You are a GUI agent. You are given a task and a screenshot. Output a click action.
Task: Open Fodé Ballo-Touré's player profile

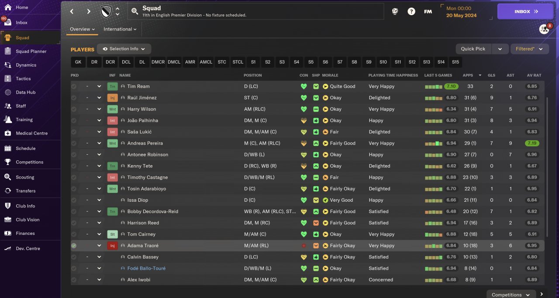coord(146,268)
